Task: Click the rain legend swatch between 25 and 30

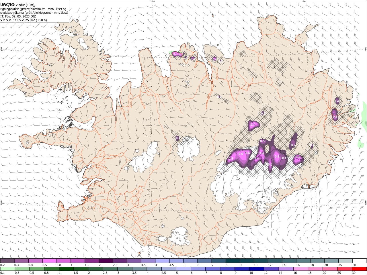Action: [x=344, y=269]
